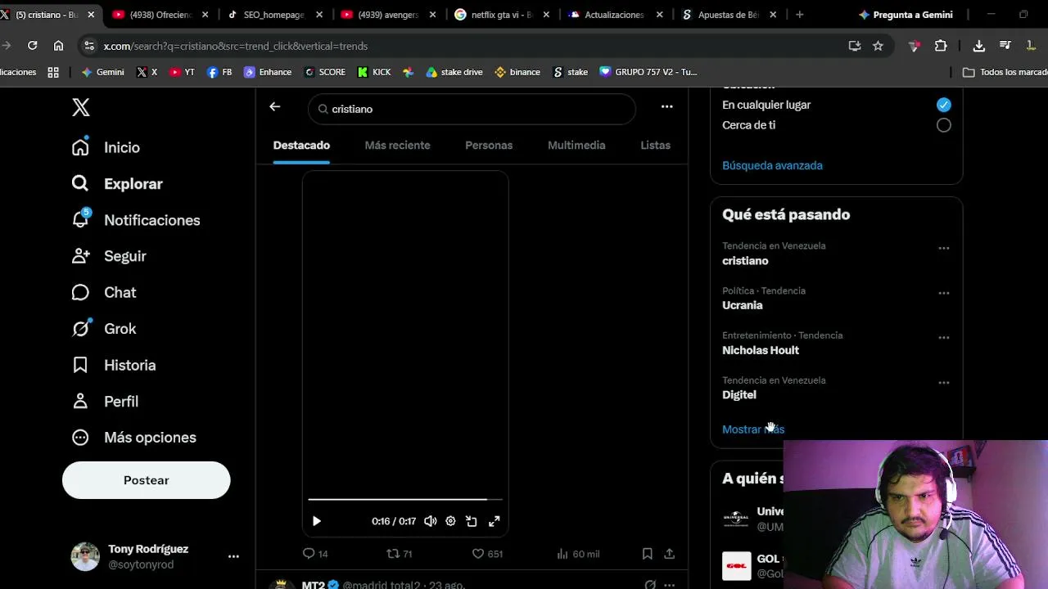Image resolution: width=1048 pixels, height=589 pixels.
Task: Bookmark the video post
Action: pyautogui.click(x=647, y=554)
